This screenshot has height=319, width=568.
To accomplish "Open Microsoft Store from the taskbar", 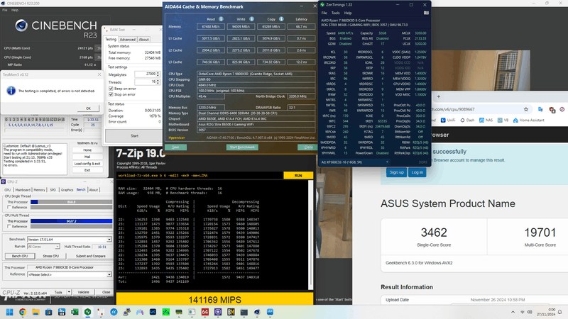I will pos(48,312).
